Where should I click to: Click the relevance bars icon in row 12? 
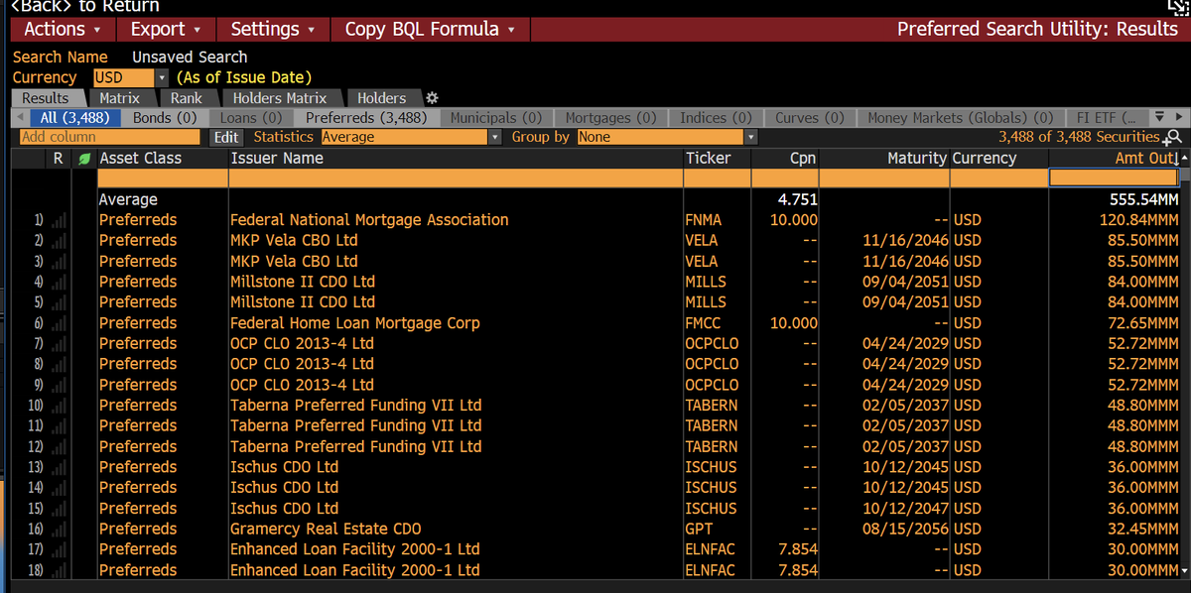[57, 447]
